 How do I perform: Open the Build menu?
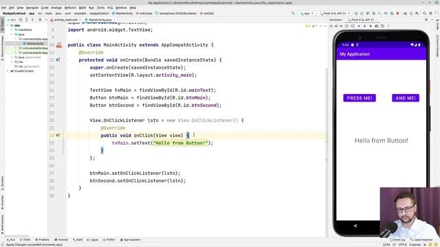point(82,8)
